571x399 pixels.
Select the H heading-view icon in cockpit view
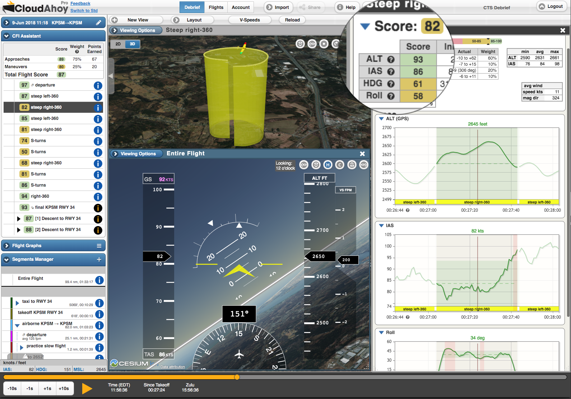pos(328,165)
